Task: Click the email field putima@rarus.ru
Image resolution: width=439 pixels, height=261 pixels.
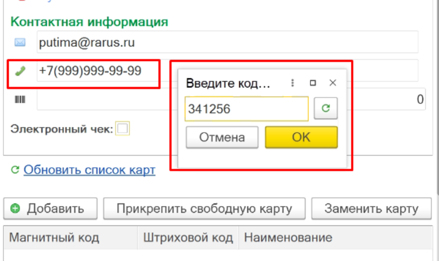Action: (227, 42)
